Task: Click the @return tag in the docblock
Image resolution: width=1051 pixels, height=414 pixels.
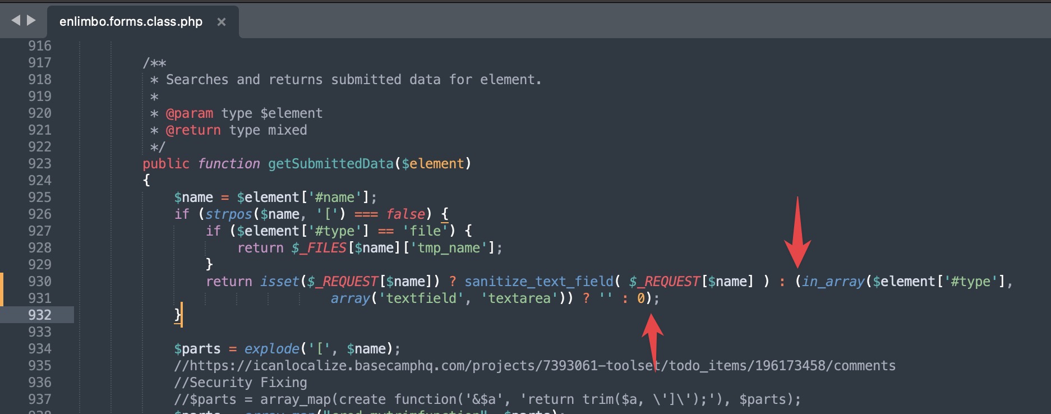Action: click(193, 130)
